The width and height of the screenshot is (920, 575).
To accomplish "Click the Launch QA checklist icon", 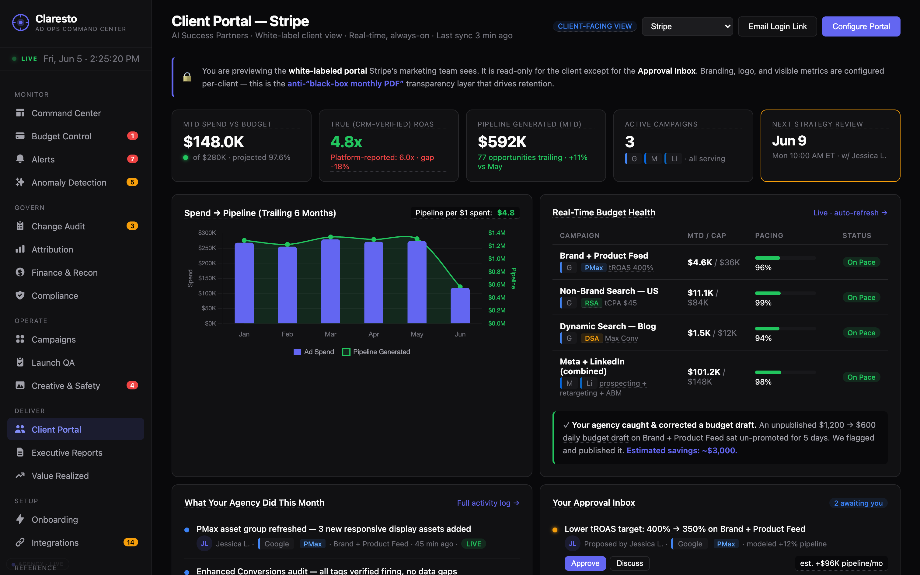I will click(x=20, y=362).
